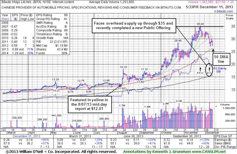Click the Shares 43.4 Mil row
The width and height of the screenshot is (237, 154).
point(52,49)
